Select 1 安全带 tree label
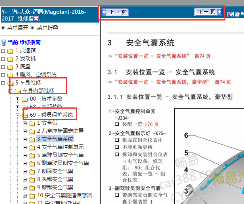Viewport: 244px width, 204px height. [x=47, y=123]
